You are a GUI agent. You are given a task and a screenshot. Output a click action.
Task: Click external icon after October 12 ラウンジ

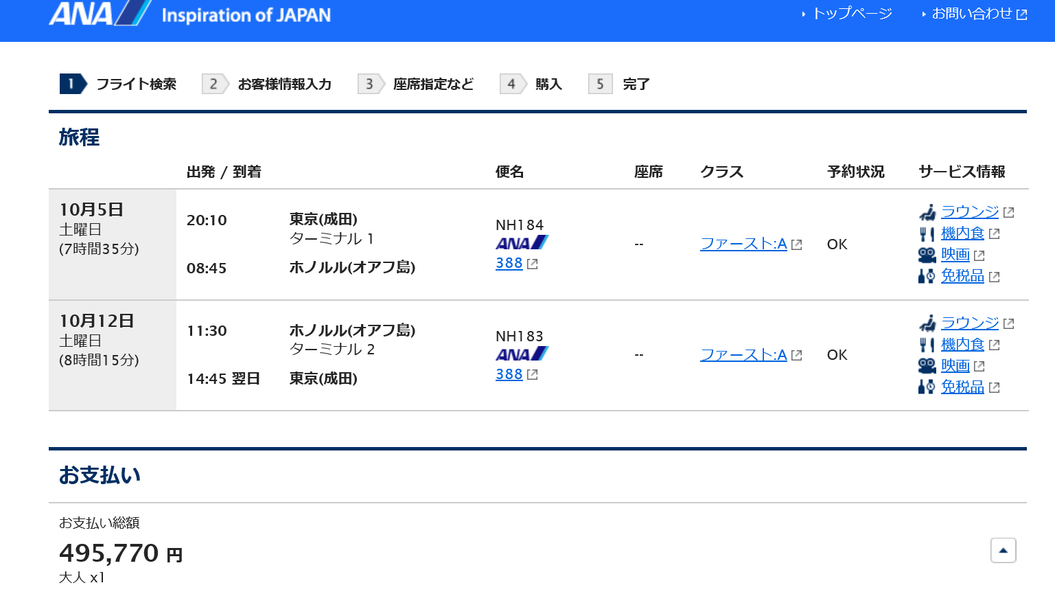(1009, 324)
